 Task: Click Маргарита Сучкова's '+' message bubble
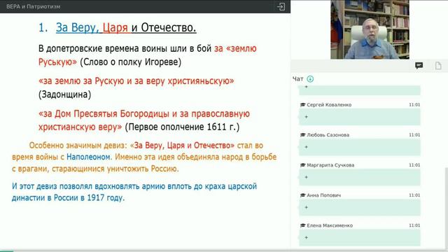(359, 177)
